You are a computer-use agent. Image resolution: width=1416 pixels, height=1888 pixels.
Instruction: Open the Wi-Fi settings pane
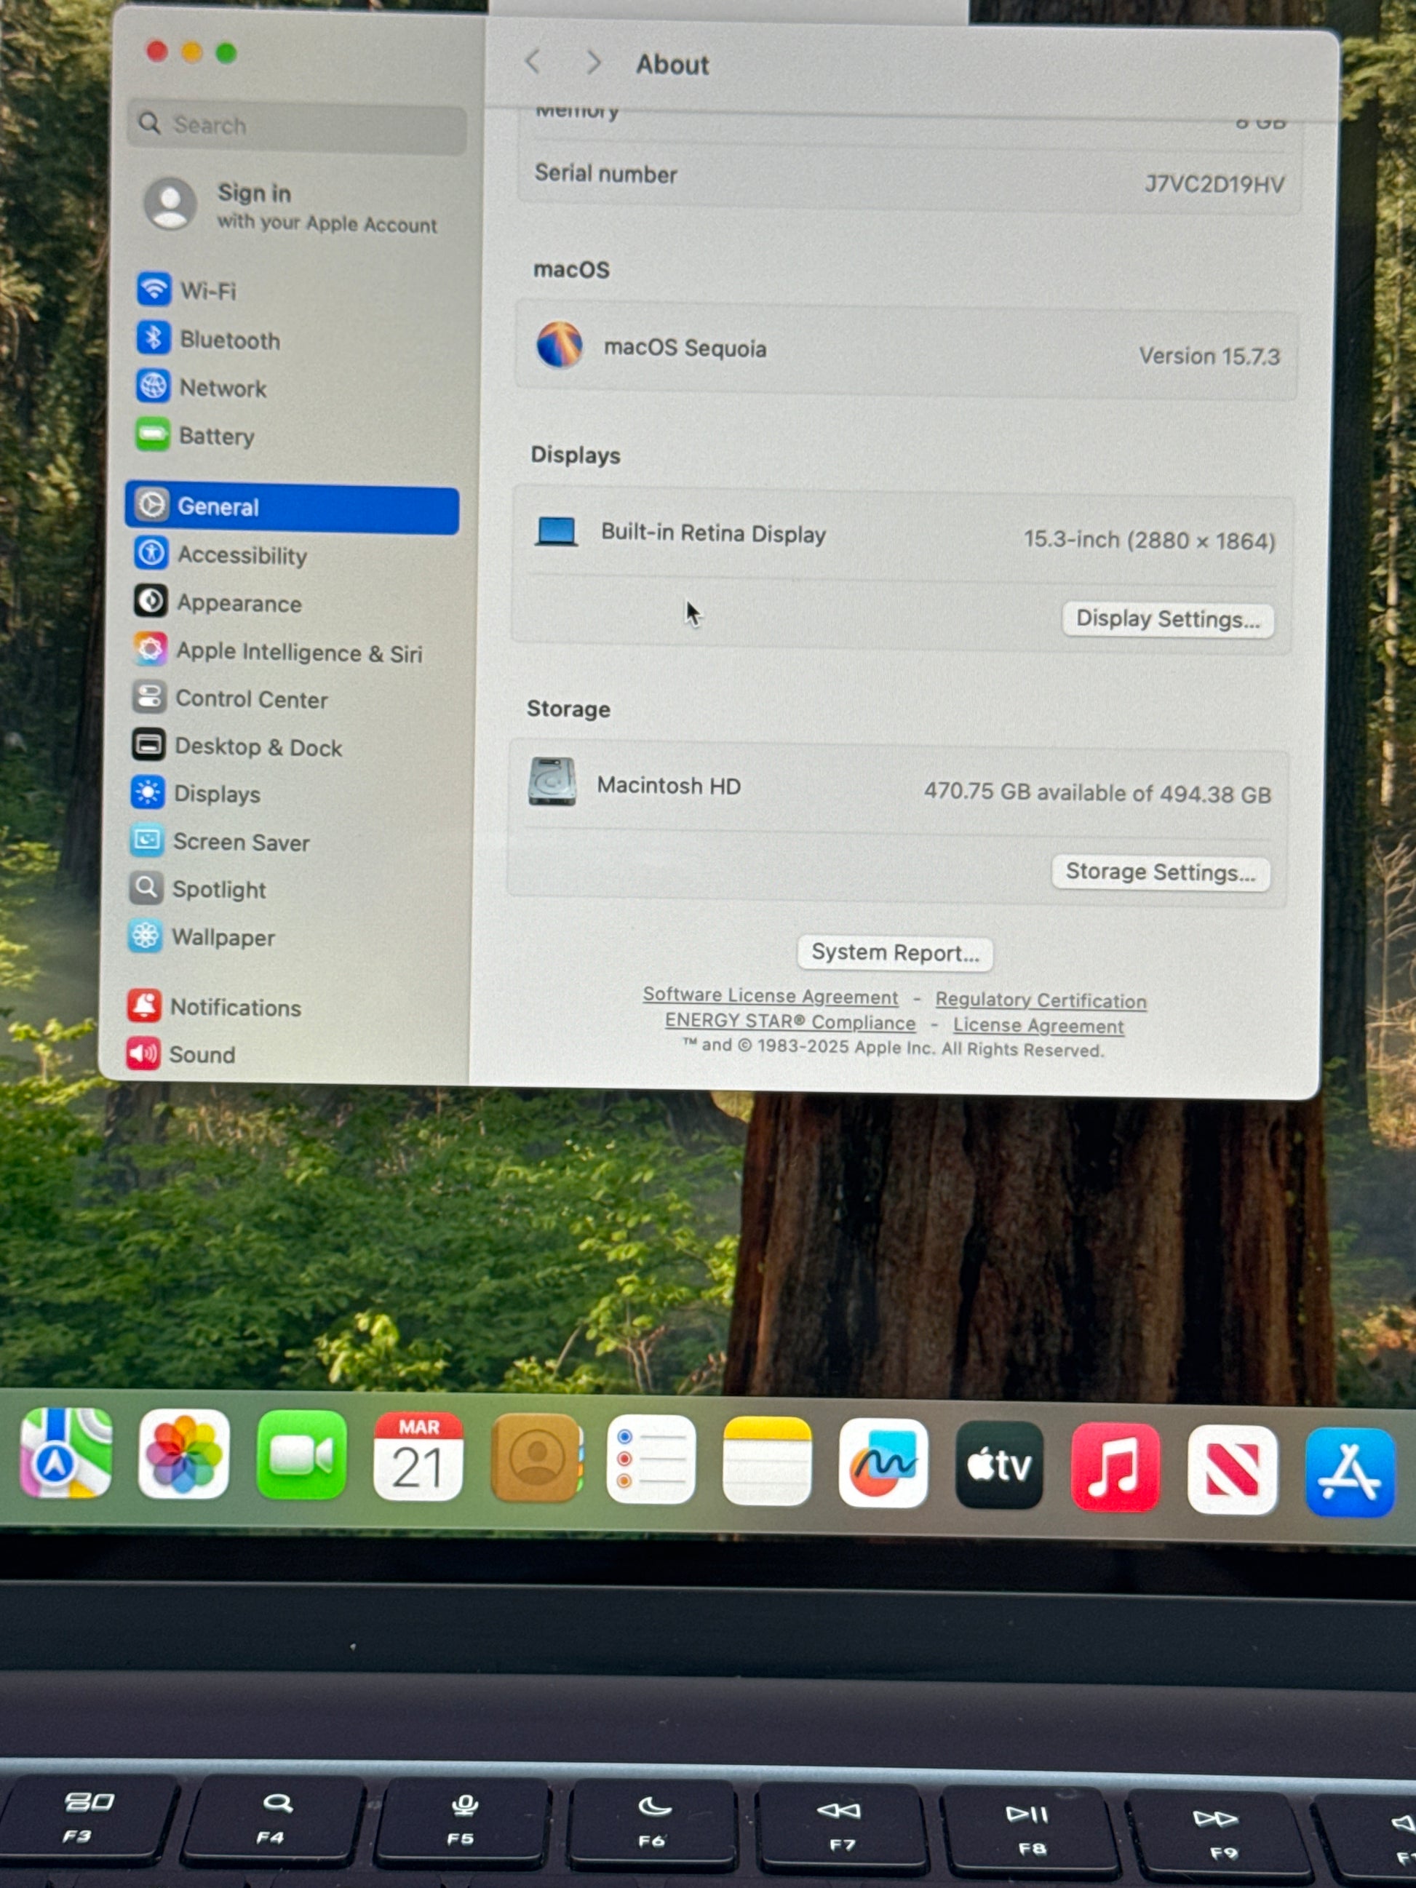pyautogui.click(x=207, y=291)
